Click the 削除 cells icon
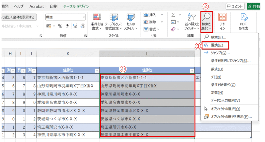265x142 pixels. (146, 22)
